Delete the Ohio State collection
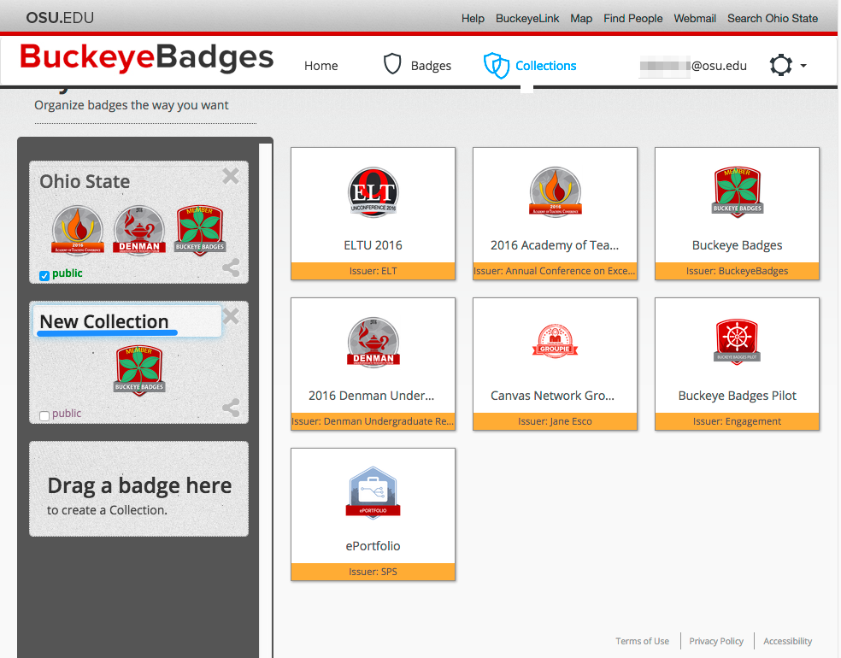Image resolution: width=841 pixels, height=658 pixels. (x=231, y=176)
